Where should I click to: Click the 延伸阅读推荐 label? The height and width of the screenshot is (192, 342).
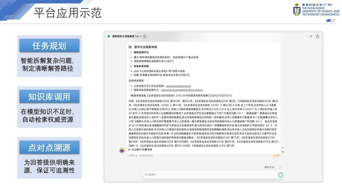tap(137, 81)
